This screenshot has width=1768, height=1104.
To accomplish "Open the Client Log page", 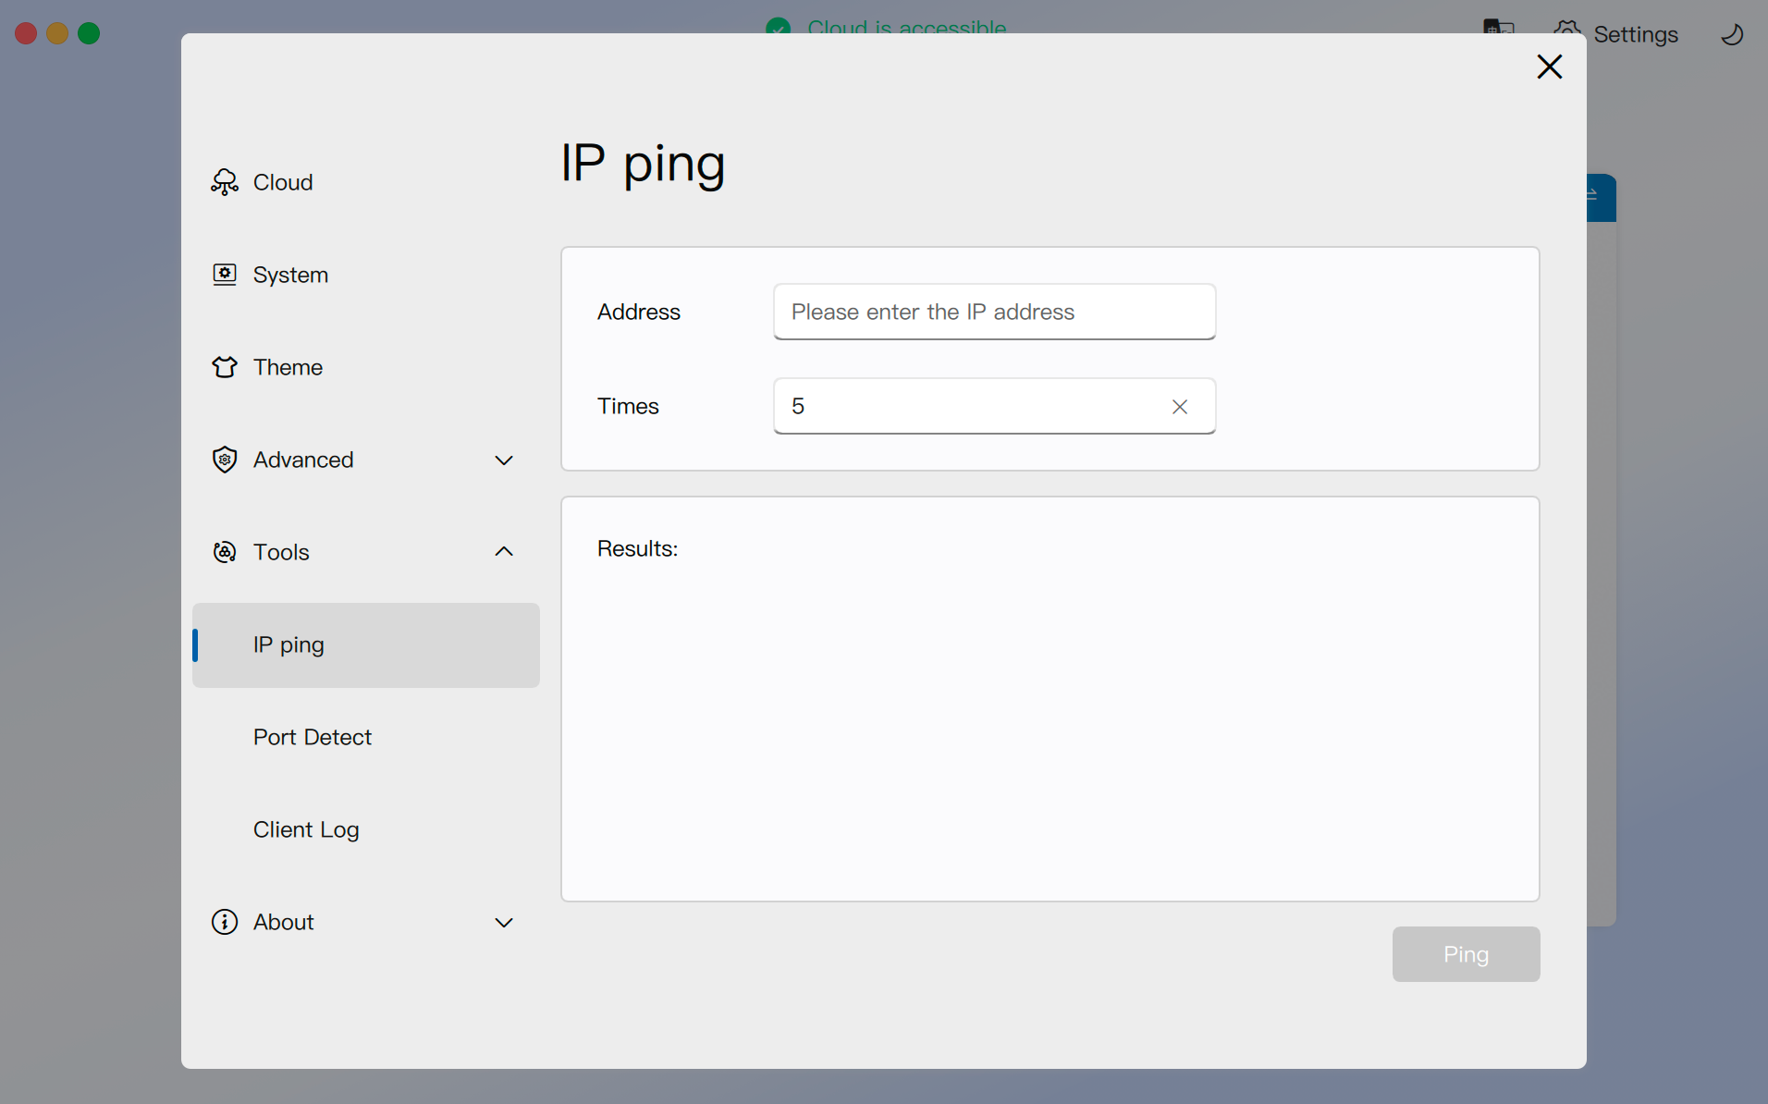I will pos(306,829).
